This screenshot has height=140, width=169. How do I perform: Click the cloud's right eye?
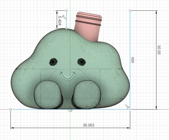[81, 61]
